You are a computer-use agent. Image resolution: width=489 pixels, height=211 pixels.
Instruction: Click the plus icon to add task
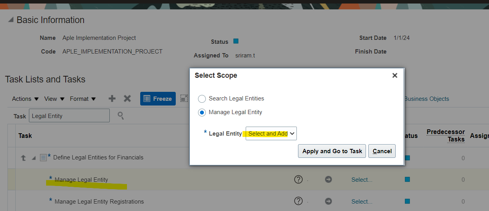click(112, 98)
